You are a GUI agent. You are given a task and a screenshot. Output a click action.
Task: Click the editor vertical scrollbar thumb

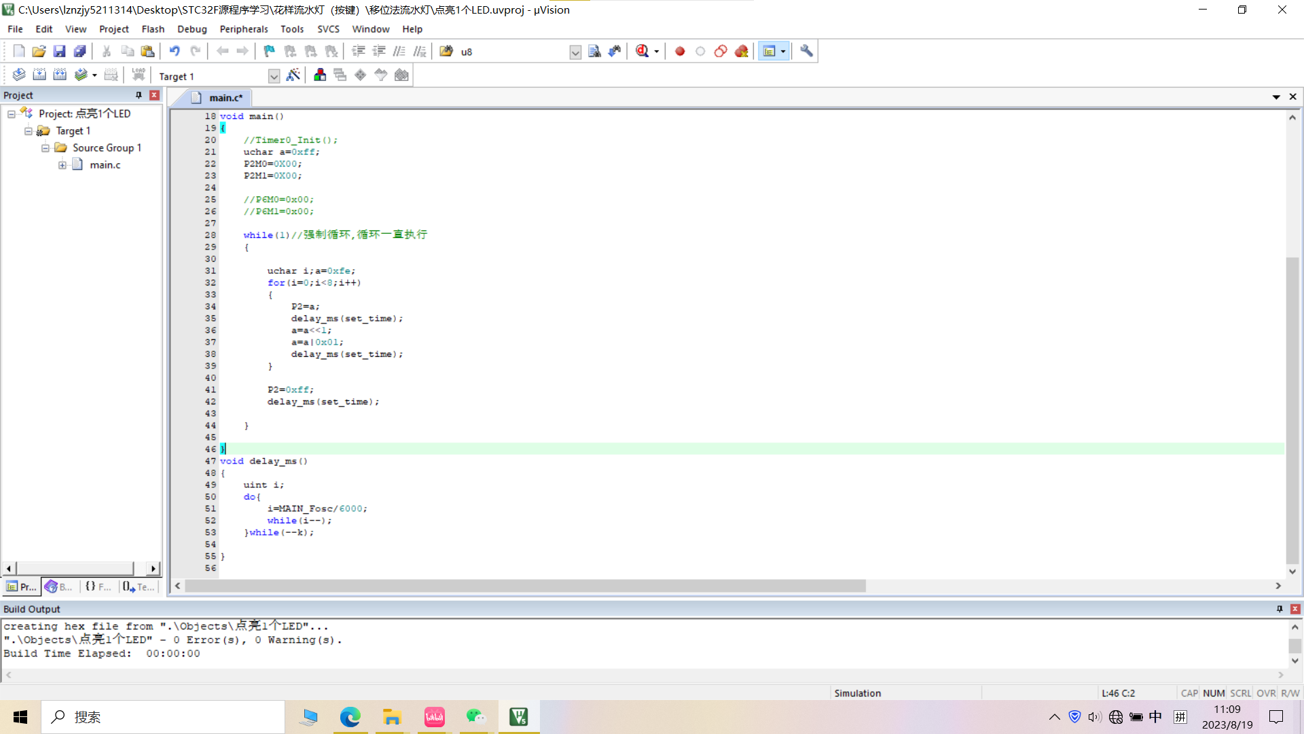pos(1292,410)
